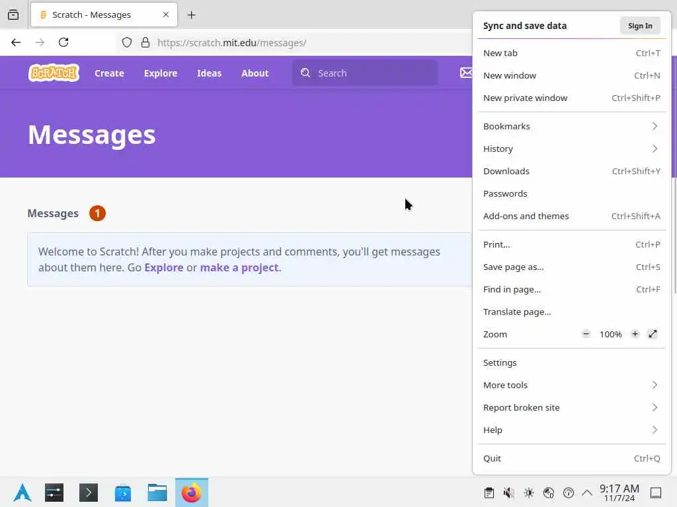Follow the make a project link
The image size is (677, 507).
coord(239,267)
